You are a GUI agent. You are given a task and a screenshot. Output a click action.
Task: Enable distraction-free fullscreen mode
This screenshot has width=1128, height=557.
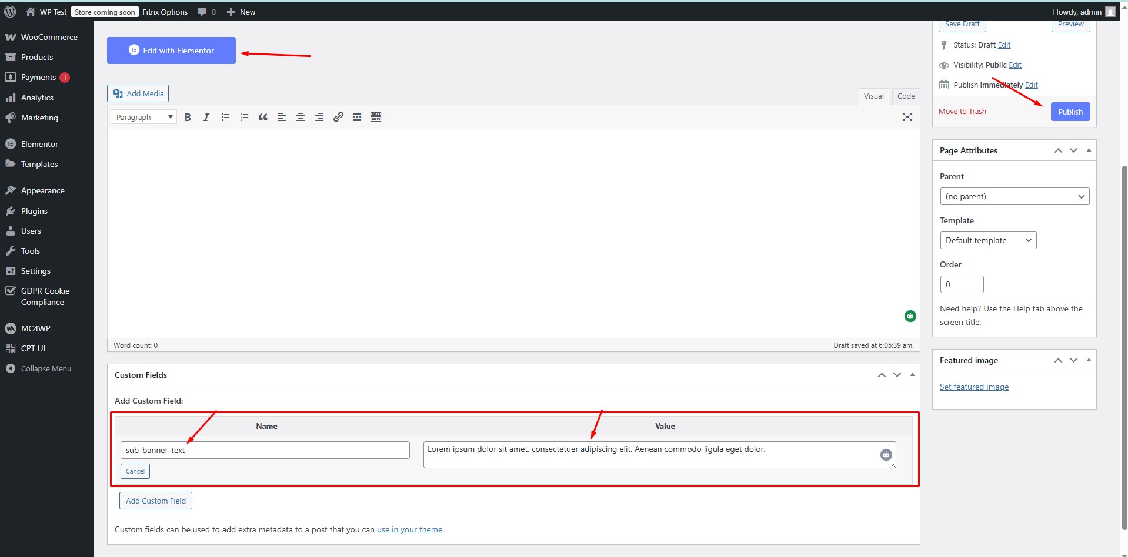[x=907, y=118]
